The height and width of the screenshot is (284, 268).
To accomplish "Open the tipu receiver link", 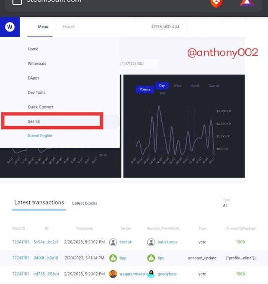I will (161, 258).
